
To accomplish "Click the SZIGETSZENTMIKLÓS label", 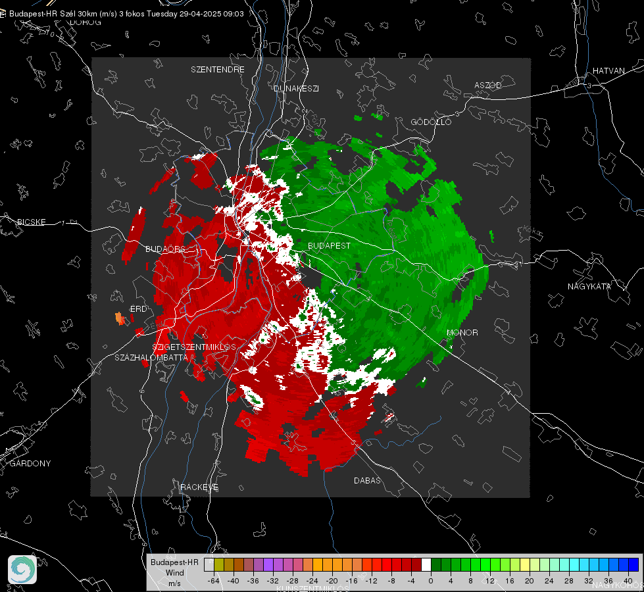I will 194,347.
